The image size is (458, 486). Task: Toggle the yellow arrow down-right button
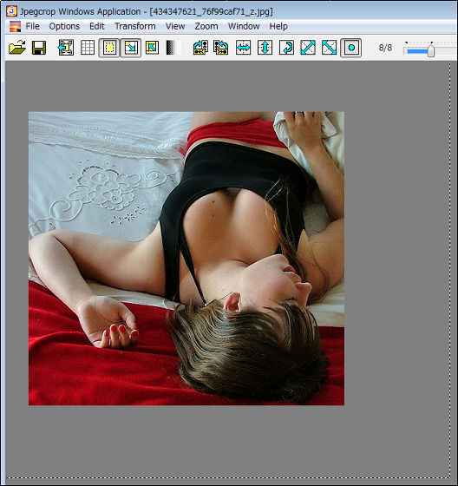(131, 48)
